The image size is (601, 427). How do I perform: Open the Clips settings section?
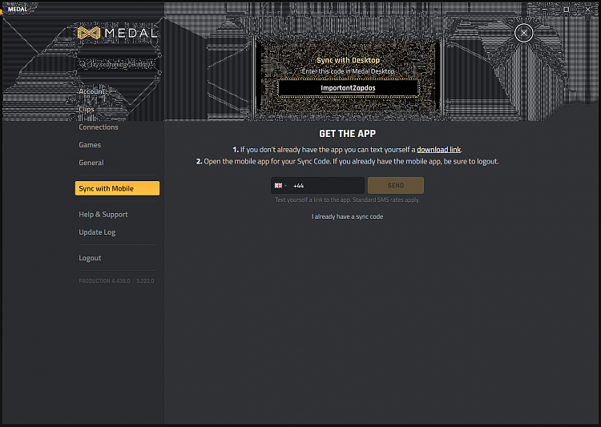coord(87,109)
